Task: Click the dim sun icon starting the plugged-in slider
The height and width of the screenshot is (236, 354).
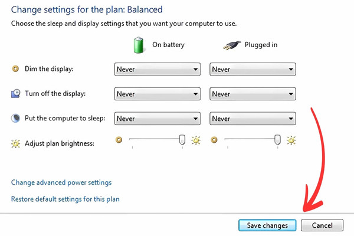Action: (214, 140)
